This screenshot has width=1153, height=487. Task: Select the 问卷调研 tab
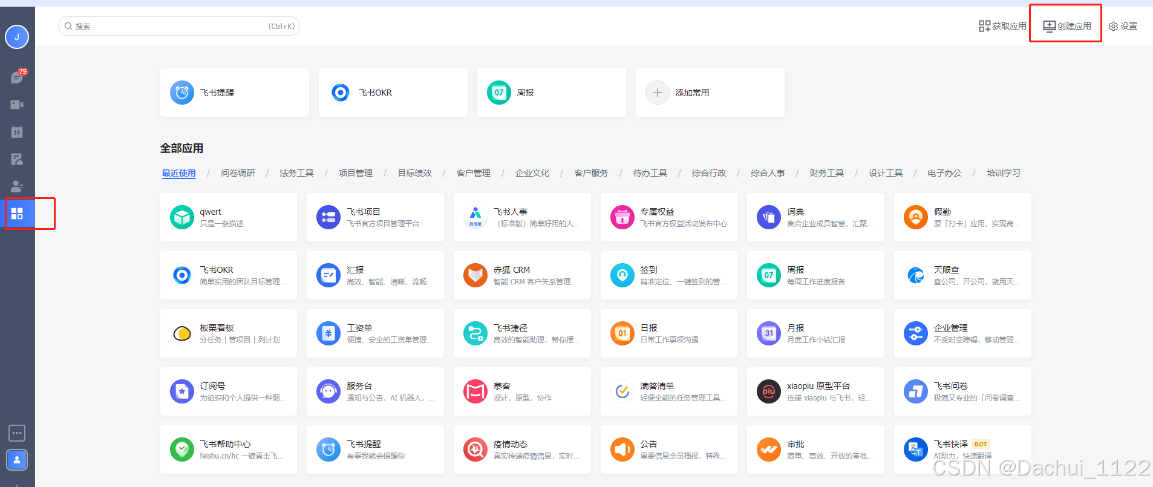238,173
